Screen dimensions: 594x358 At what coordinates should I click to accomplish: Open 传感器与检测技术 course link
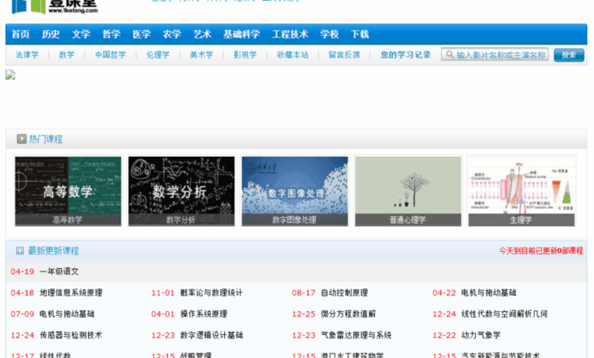tap(70, 335)
